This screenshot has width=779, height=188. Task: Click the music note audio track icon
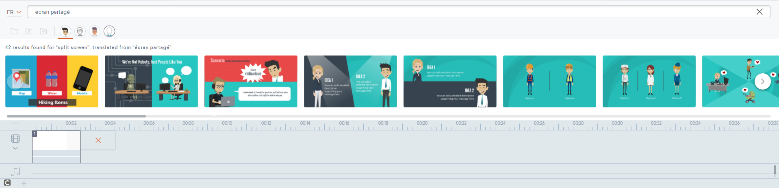click(15, 172)
